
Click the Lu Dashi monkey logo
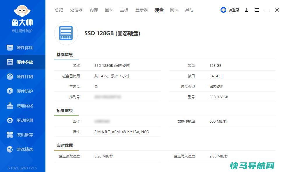[x=22, y=11]
